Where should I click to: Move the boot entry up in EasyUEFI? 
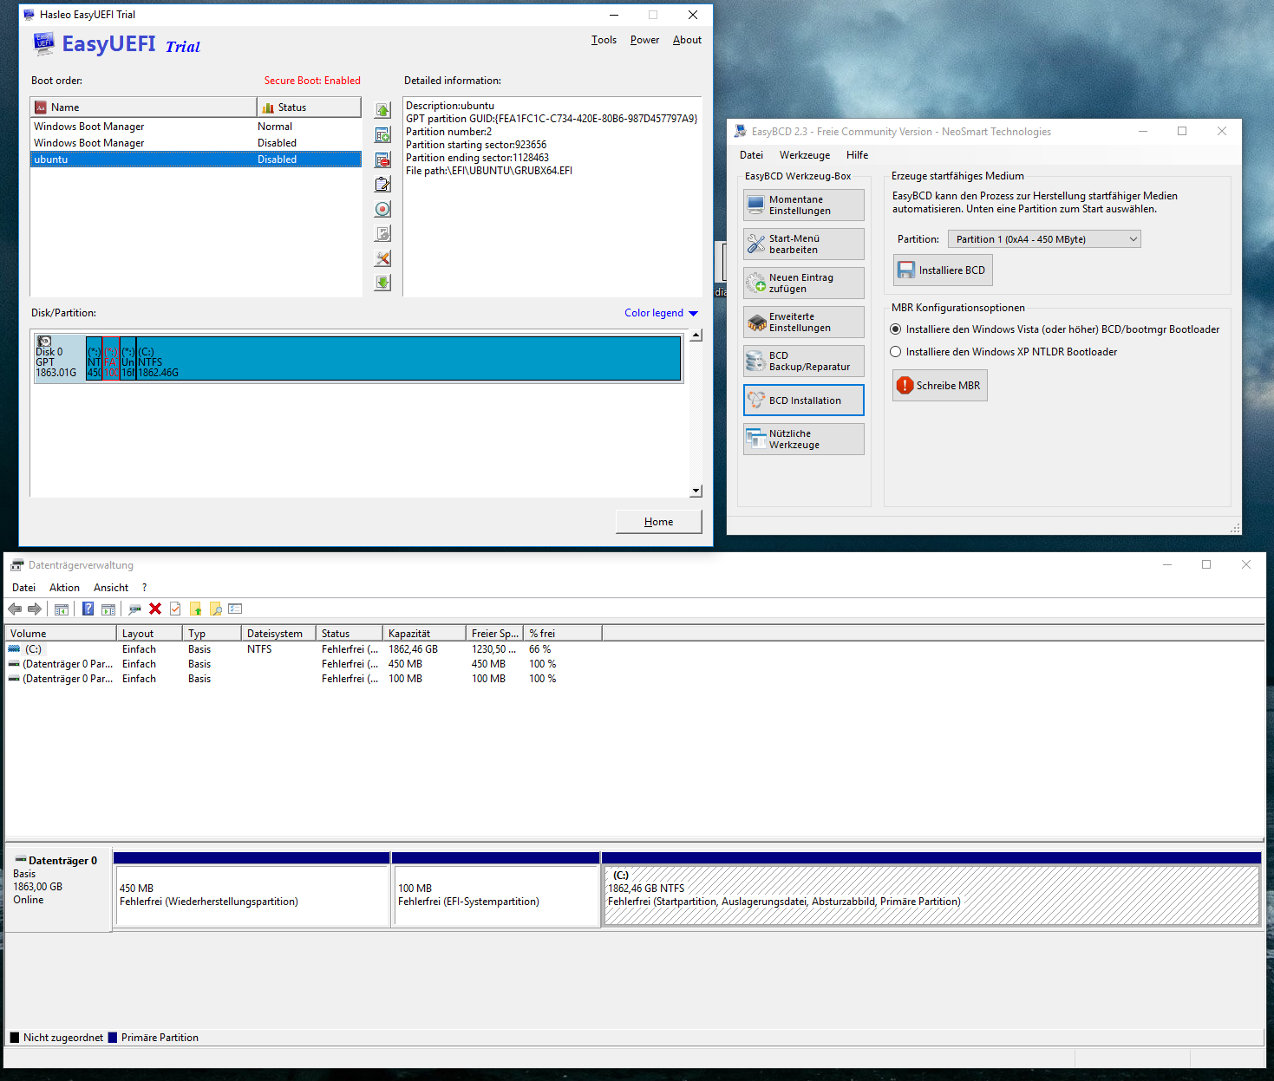[x=382, y=111]
